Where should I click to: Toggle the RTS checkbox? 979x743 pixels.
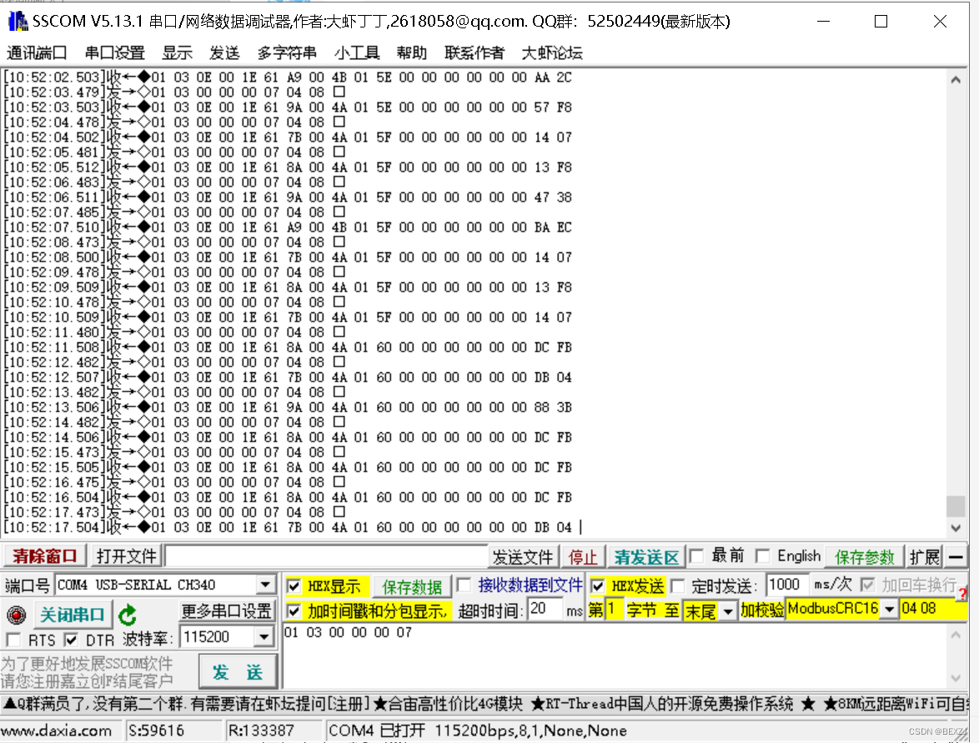(13, 640)
